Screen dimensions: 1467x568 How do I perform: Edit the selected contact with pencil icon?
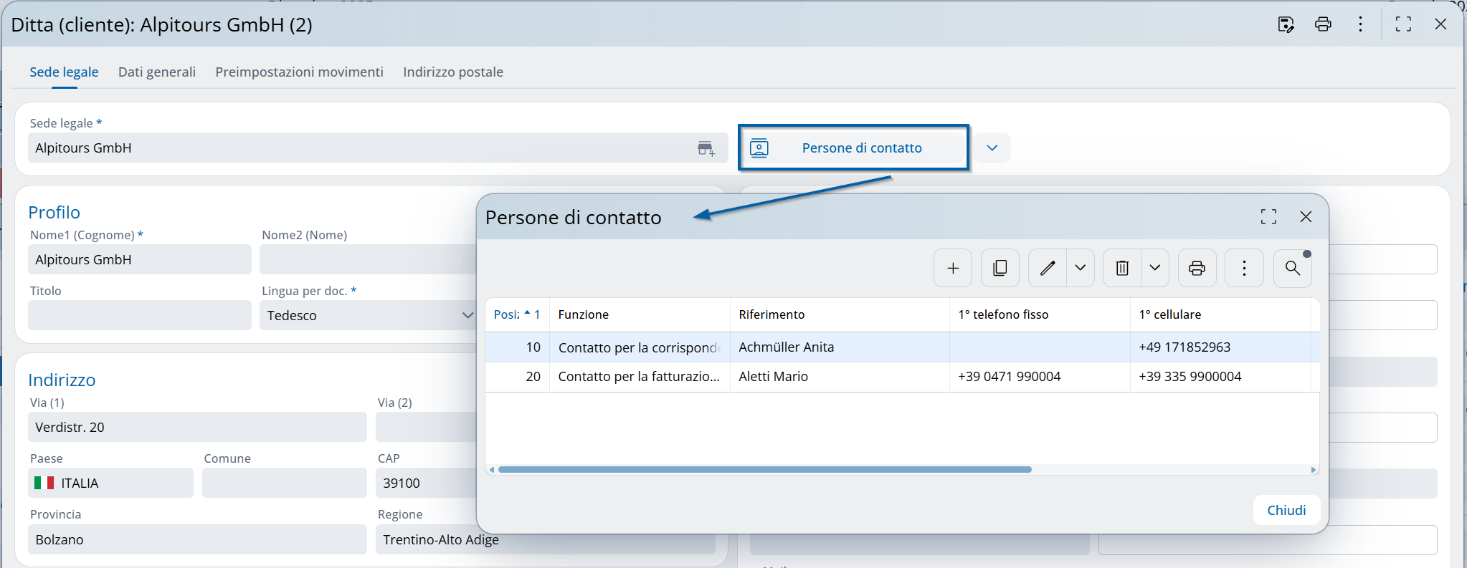[1048, 268]
